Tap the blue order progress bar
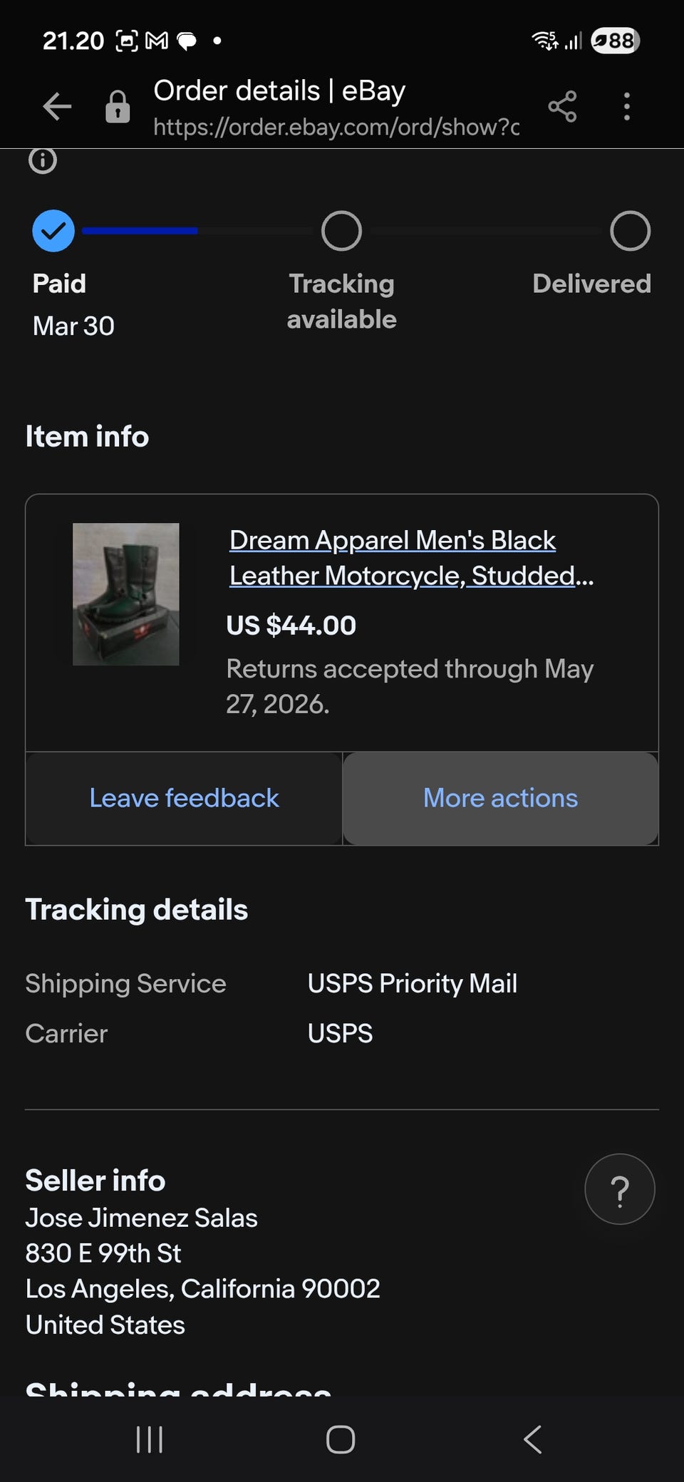Screen dimensions: 684x1482 140,231
